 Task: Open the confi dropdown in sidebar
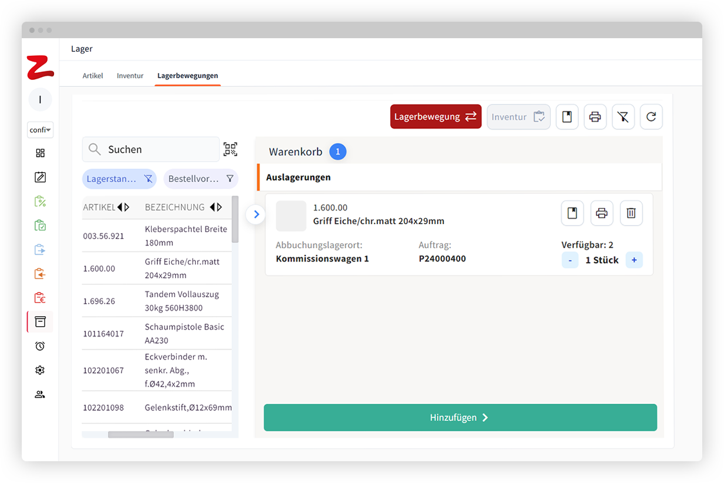pyautogui.click(x=40, y=130)
